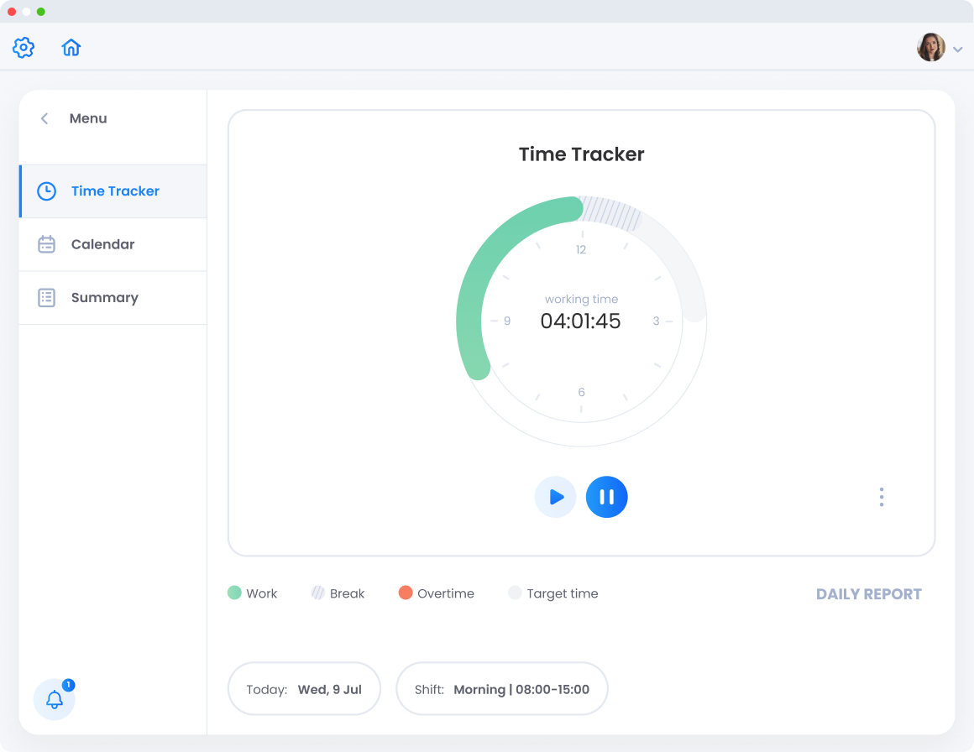Open settings via the gear icon
The width and height of the screenshot is (974, 752).
coord(24,48)
